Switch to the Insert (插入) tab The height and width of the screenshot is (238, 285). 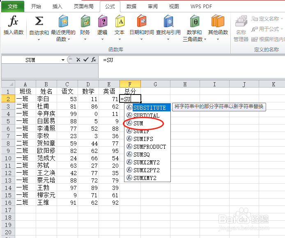(57, 6)
